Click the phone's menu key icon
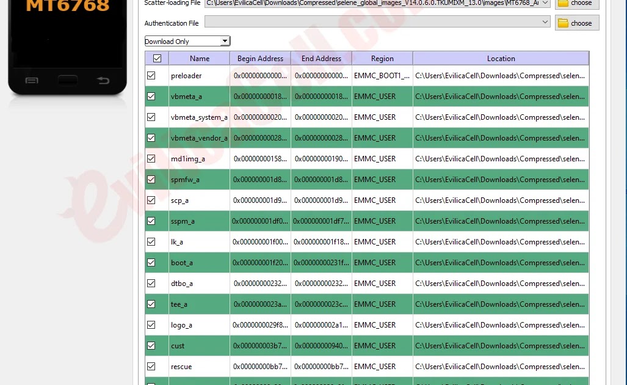 [x=32, y=81]
